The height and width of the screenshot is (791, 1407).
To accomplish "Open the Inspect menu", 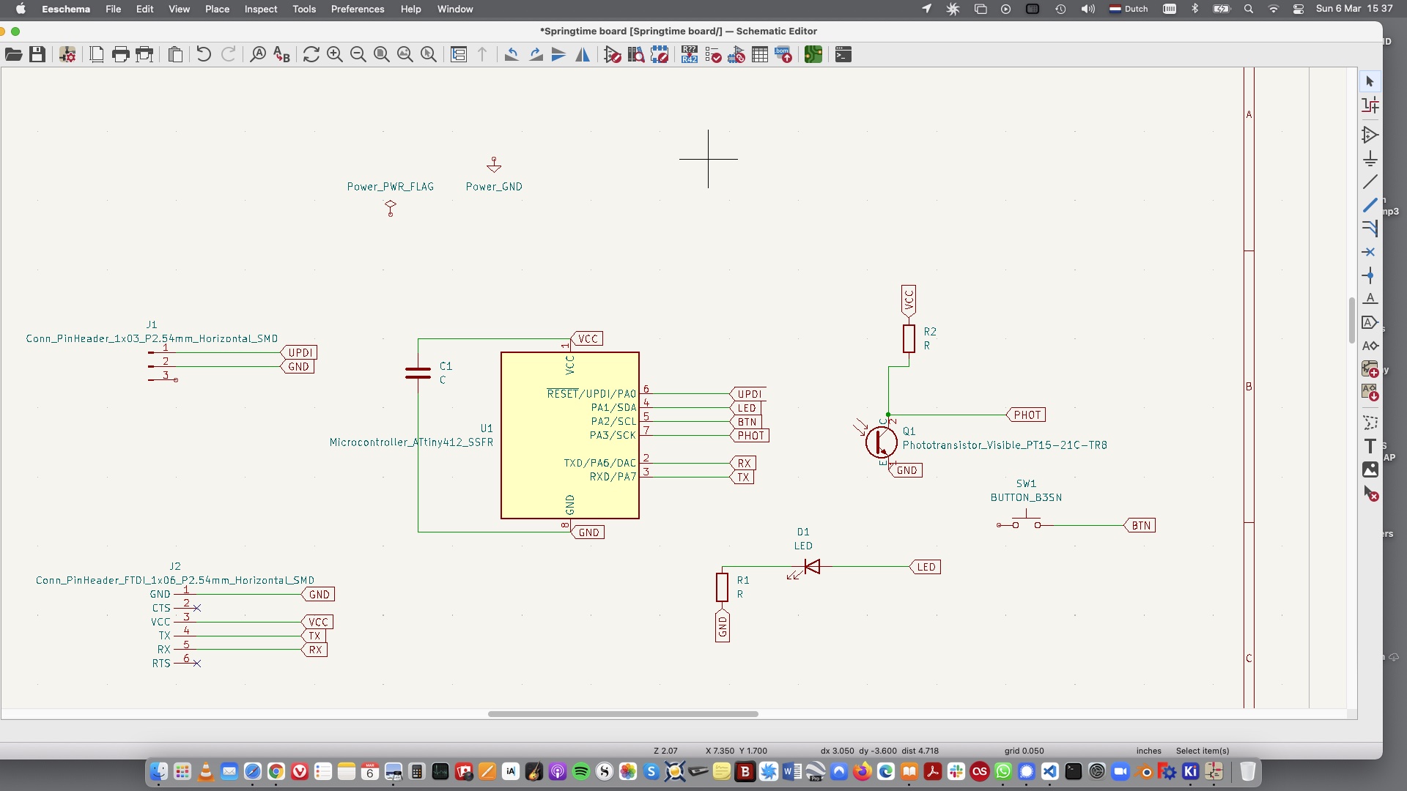I will (x=260, y=9).
